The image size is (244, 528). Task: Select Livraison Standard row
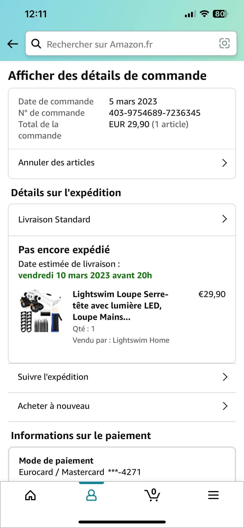pos(54,220)
